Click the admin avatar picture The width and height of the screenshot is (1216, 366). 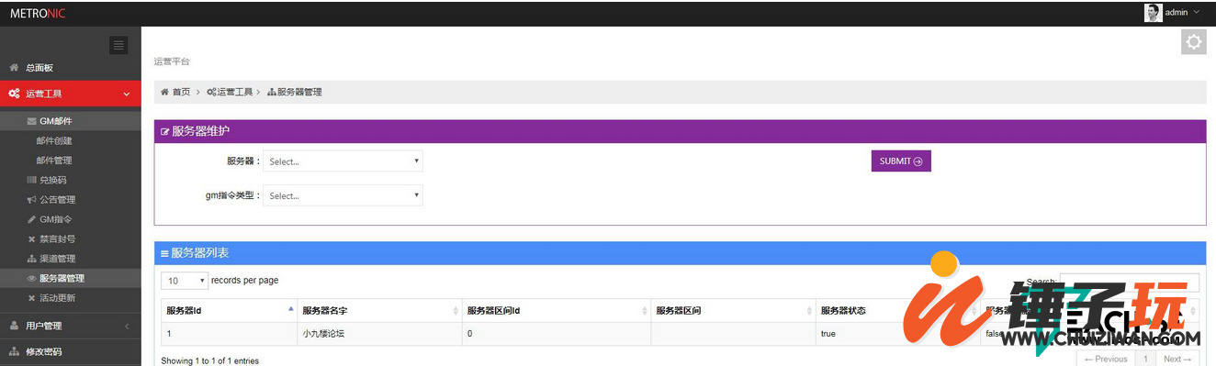(x=1153, y=12)
